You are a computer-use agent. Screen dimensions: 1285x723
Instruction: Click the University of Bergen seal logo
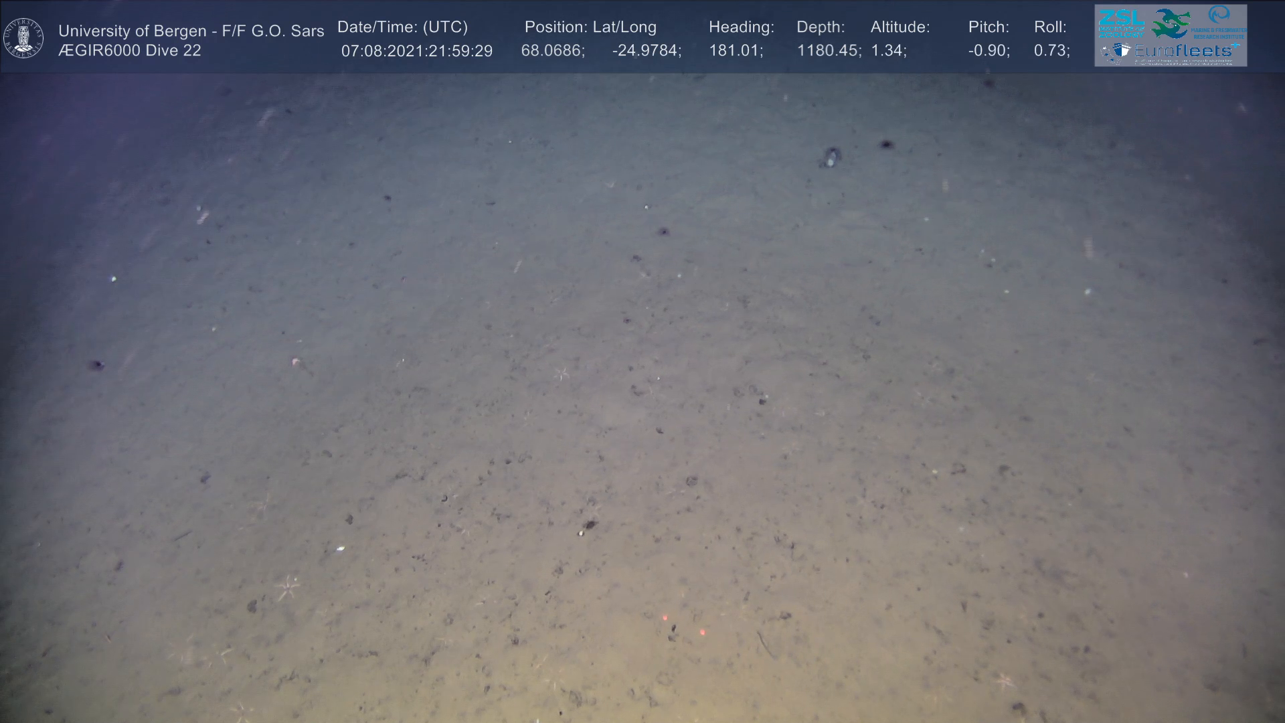23,38
